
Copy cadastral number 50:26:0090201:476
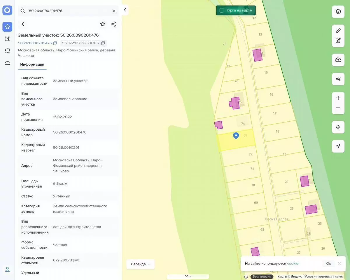[x=55, y=43]
